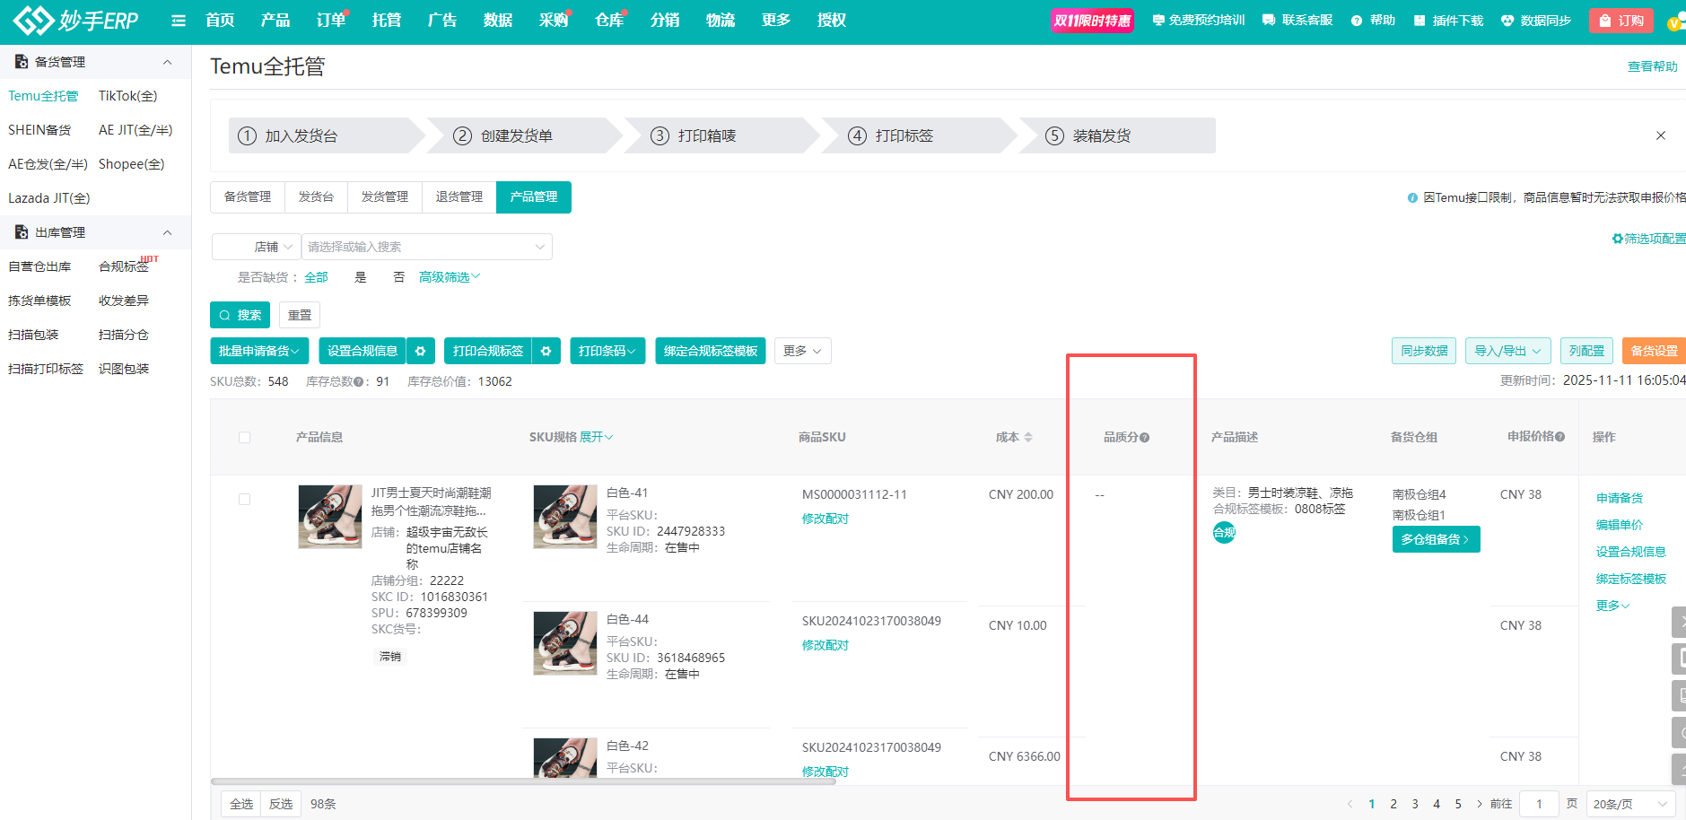The image size is (1686, 820).
Task: Expand 高级筛选 advanced filters
Action: 450,277
